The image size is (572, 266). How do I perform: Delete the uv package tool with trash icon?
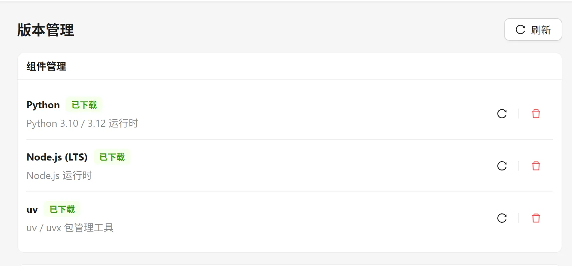point(536,218)
